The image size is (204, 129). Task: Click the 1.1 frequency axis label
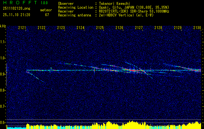[x=3, y=42]
